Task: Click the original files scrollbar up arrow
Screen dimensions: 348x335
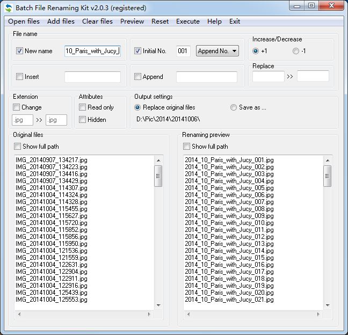Action: coord(158,160)
